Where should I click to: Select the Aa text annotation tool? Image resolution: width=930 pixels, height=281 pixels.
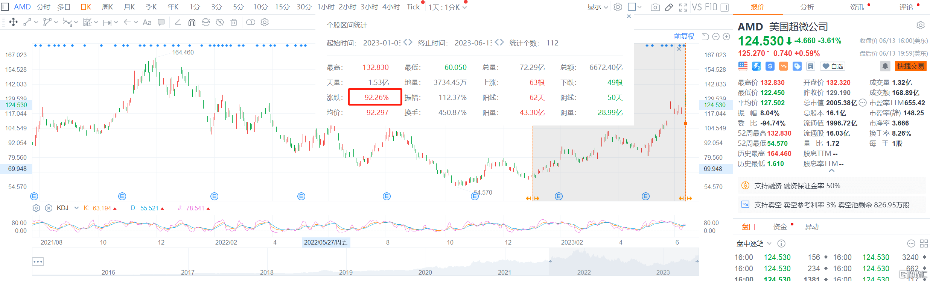coord(147,23)
